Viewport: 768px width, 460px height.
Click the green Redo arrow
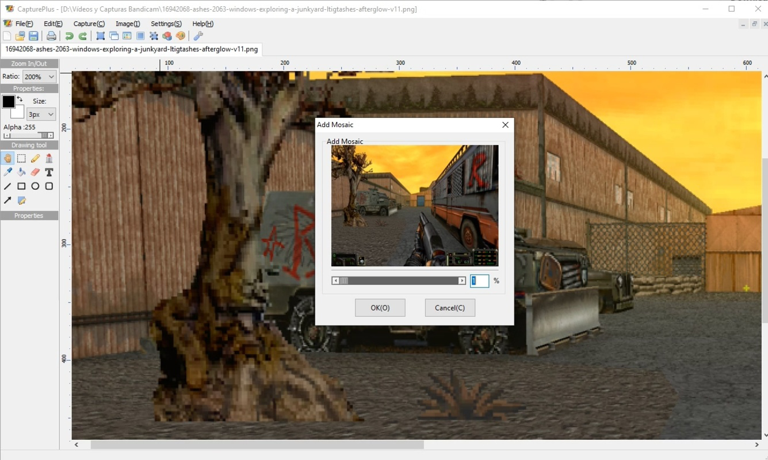[x=83, y=36]
